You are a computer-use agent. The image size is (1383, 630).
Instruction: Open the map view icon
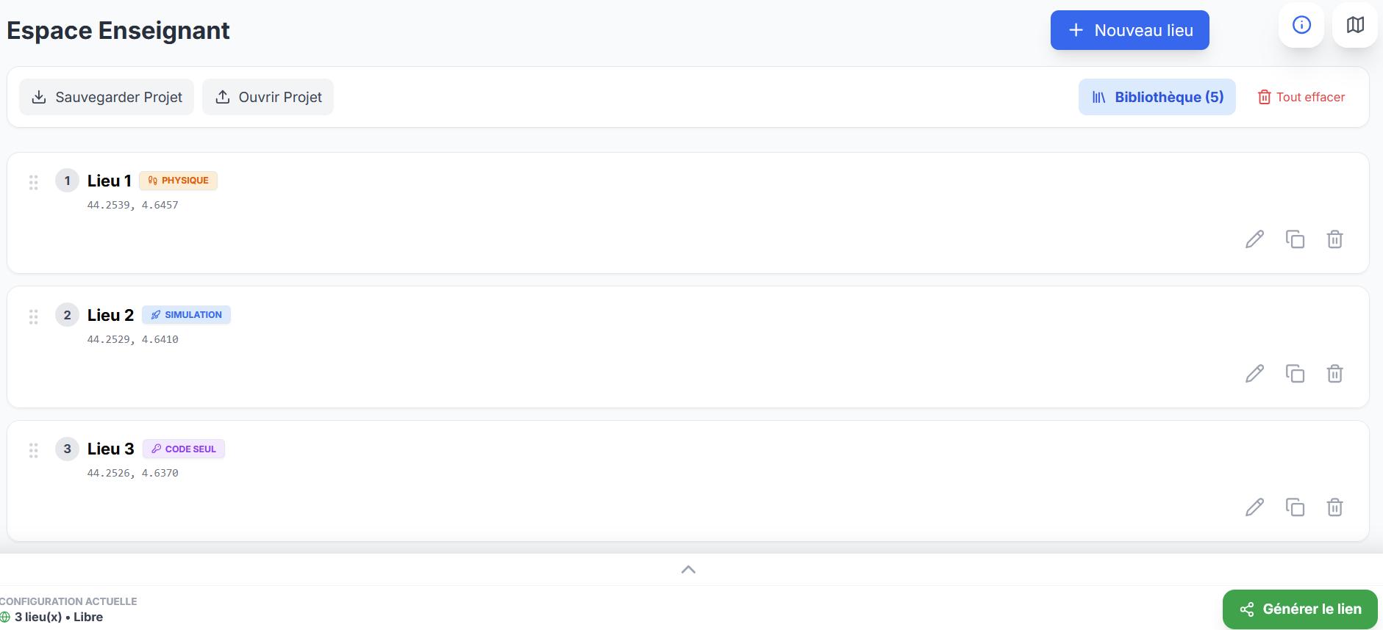point(1355,26)
